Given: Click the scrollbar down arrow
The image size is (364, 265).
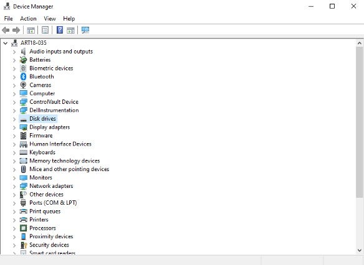Looking at the screenshot, I should tap(360, 250).
